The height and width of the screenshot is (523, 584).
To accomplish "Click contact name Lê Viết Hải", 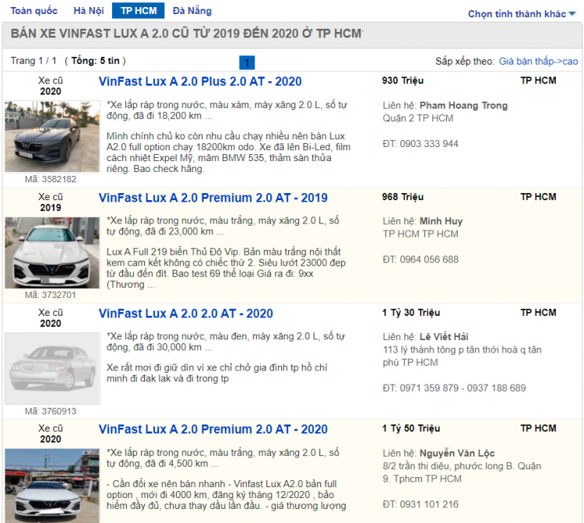I will click(x=444, y=337).
